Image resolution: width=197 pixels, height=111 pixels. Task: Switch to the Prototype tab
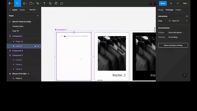click(x=169, y=10)
